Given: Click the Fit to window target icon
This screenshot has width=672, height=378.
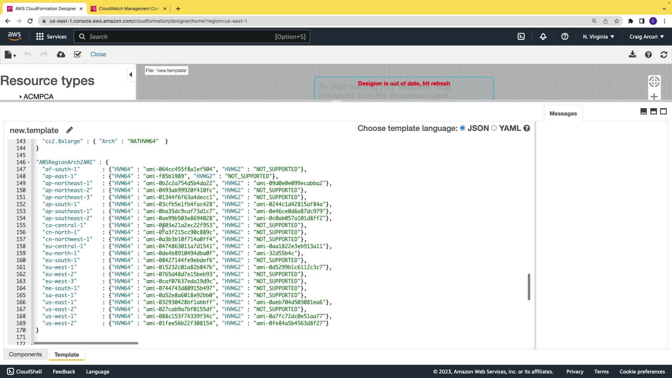Looking at the screenshot, I should (x=654, y=82).
